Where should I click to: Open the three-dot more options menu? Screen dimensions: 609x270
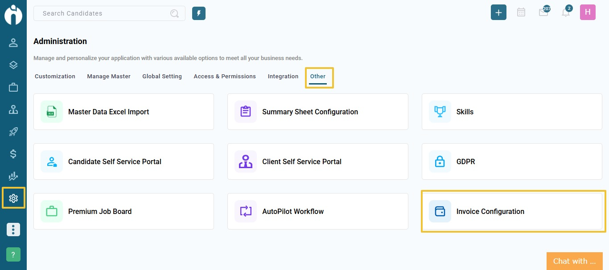tap(13, 230)
